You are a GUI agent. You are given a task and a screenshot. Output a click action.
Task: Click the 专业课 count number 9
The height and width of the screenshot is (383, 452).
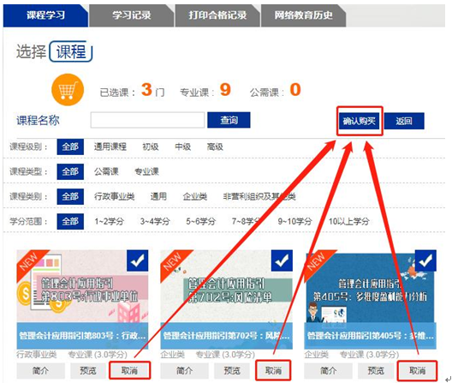click(225, 90)
